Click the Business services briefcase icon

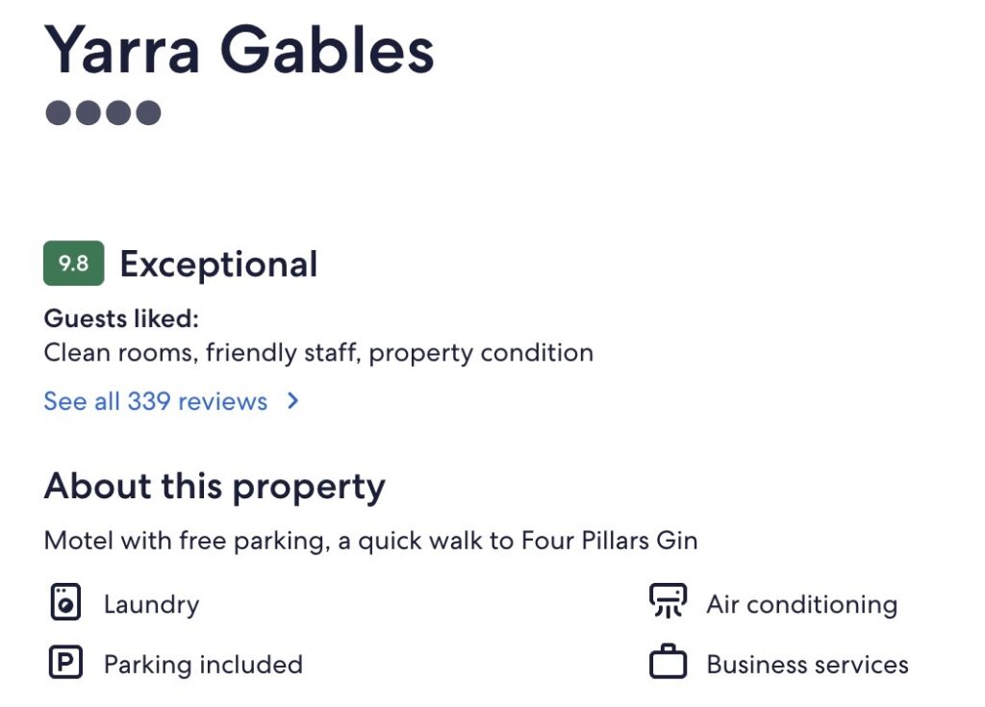(668, 664)
